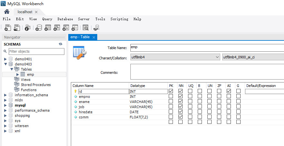Create a new schema icon

click(39, 28)
